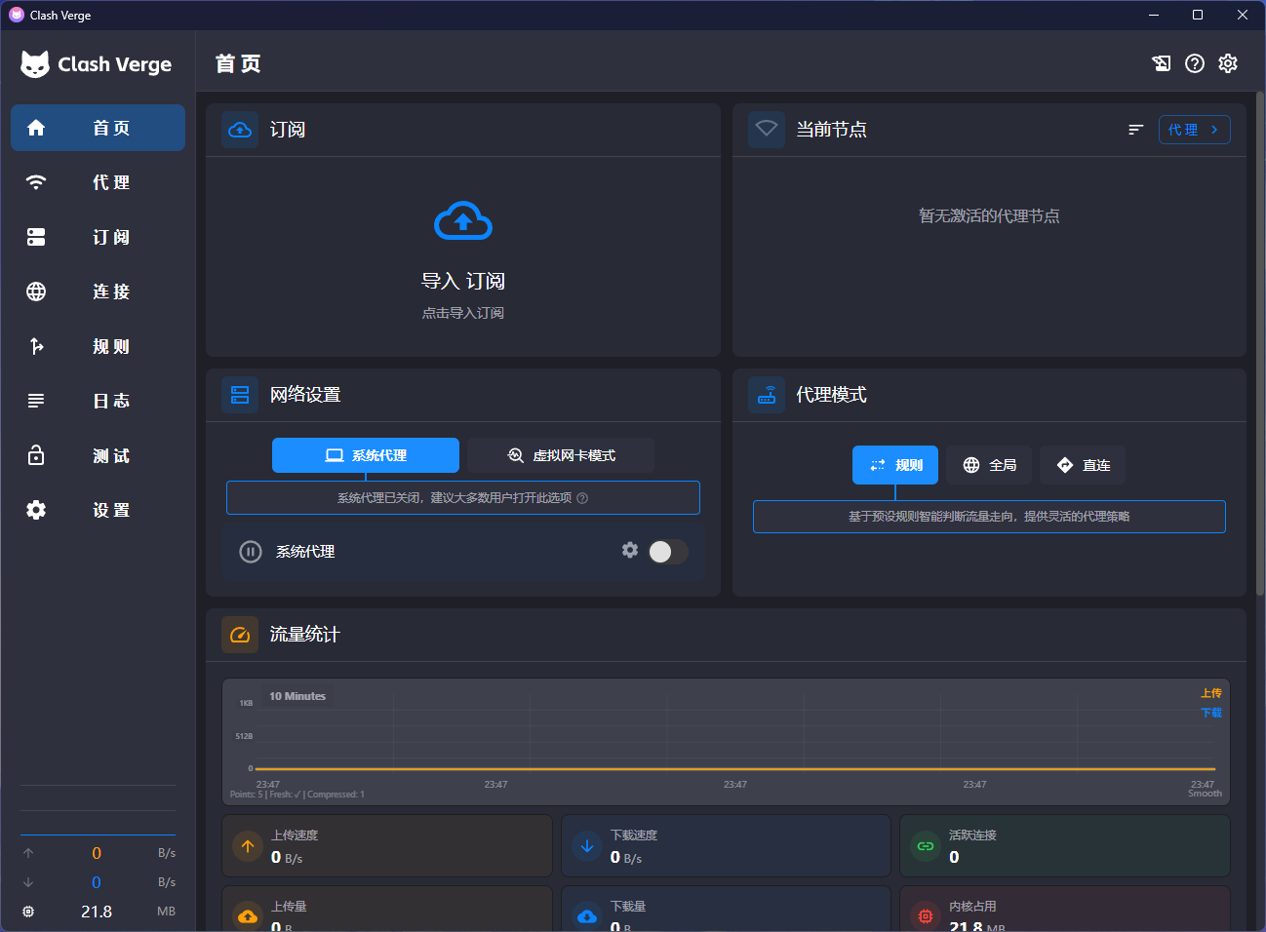The width and height of the screenshot is (1266, 932).
Task: Click the 暂无激活的代理节点 text
Action: [x=989, y=215]
